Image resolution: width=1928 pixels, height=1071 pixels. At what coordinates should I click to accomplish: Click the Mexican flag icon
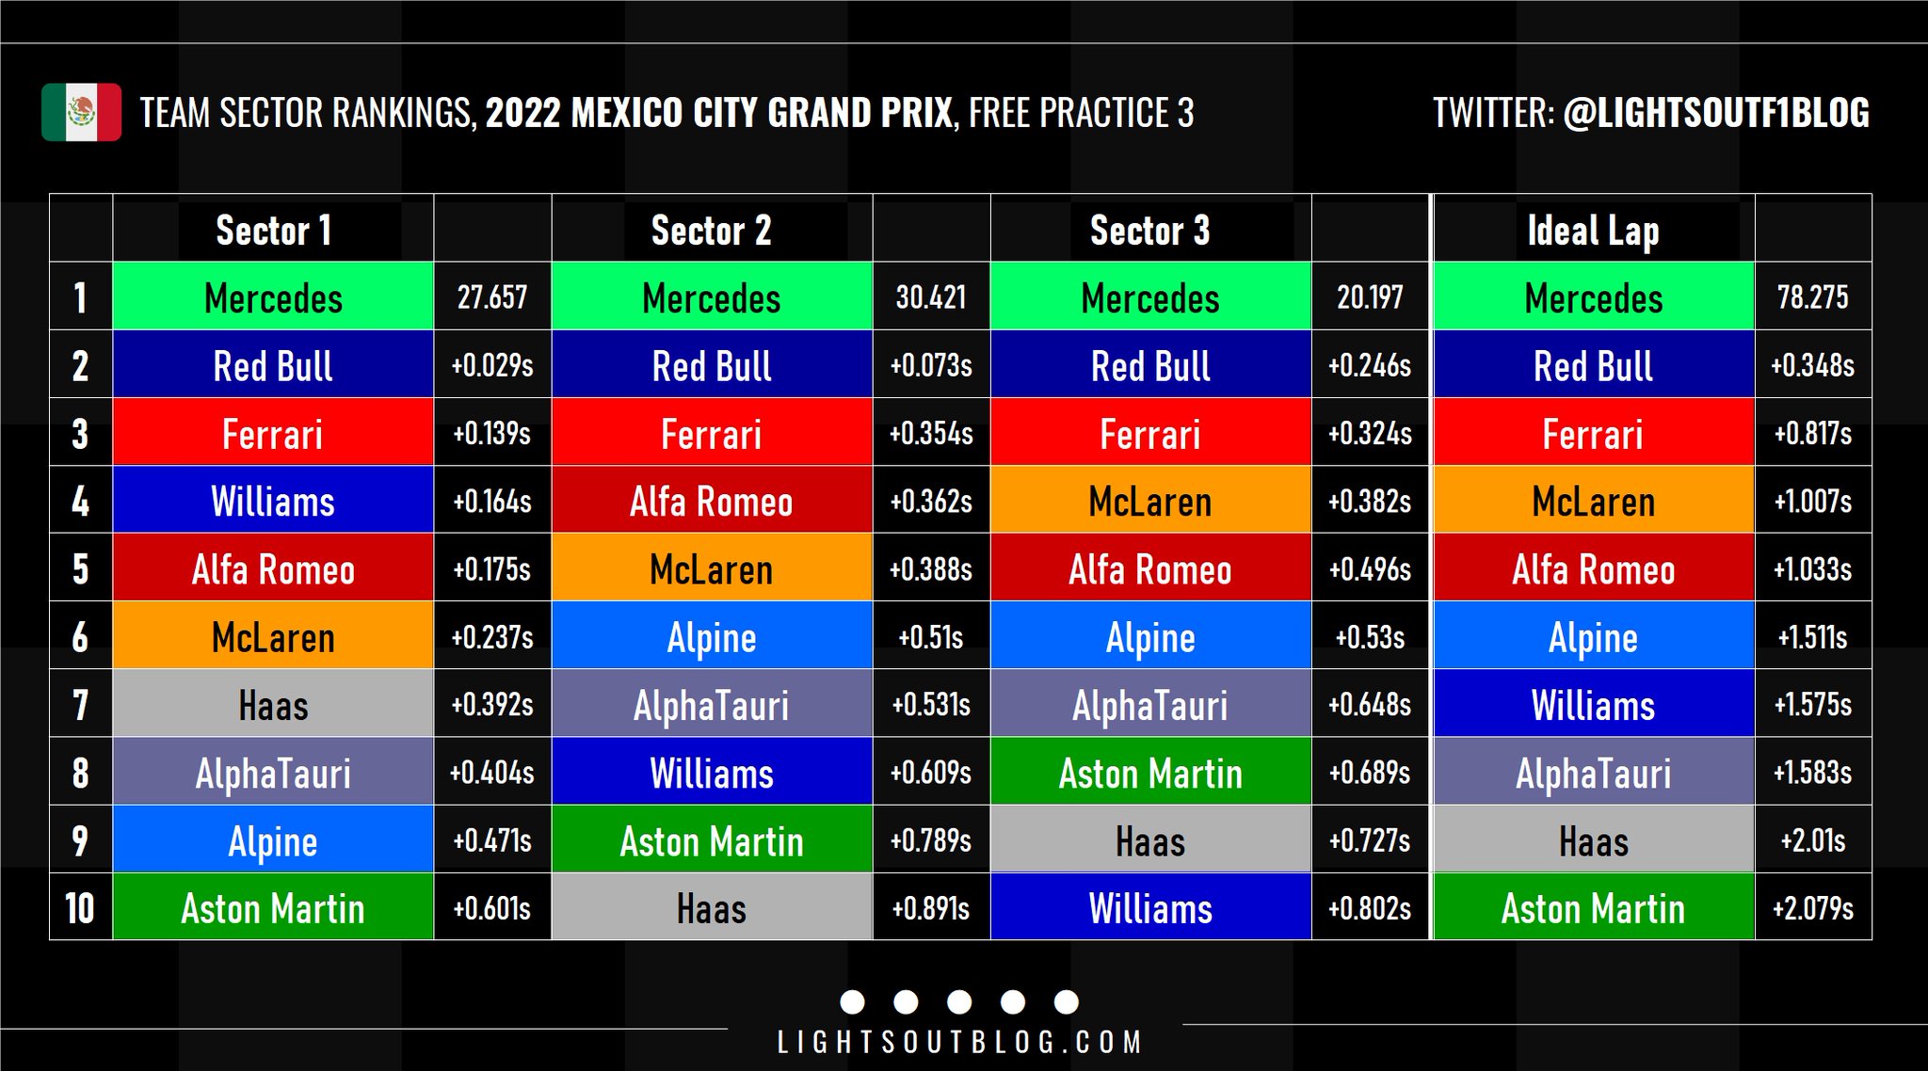click(x=81, y=112)
